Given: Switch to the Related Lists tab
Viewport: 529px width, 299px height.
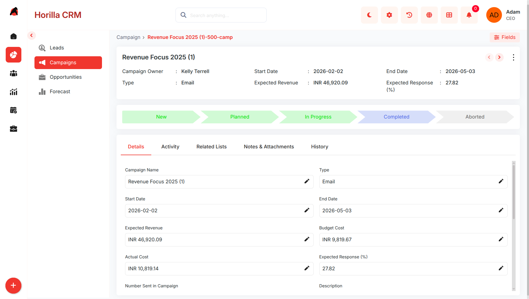Looking at the screenshot, I should tap(212, 147).
